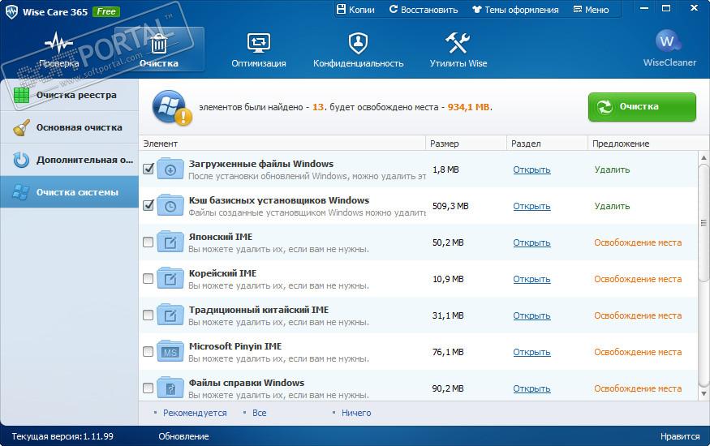Screen dimensions: 710x446
Task: Check the Microsoft Pinyin IME checkbox
Action: pos(148,351)
